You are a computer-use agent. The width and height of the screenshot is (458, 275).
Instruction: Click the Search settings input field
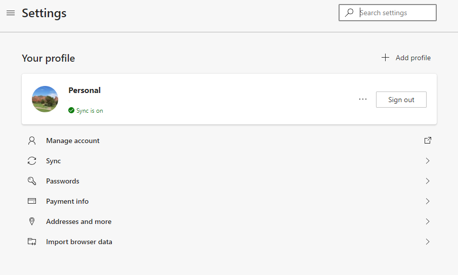tap(388, 13)
